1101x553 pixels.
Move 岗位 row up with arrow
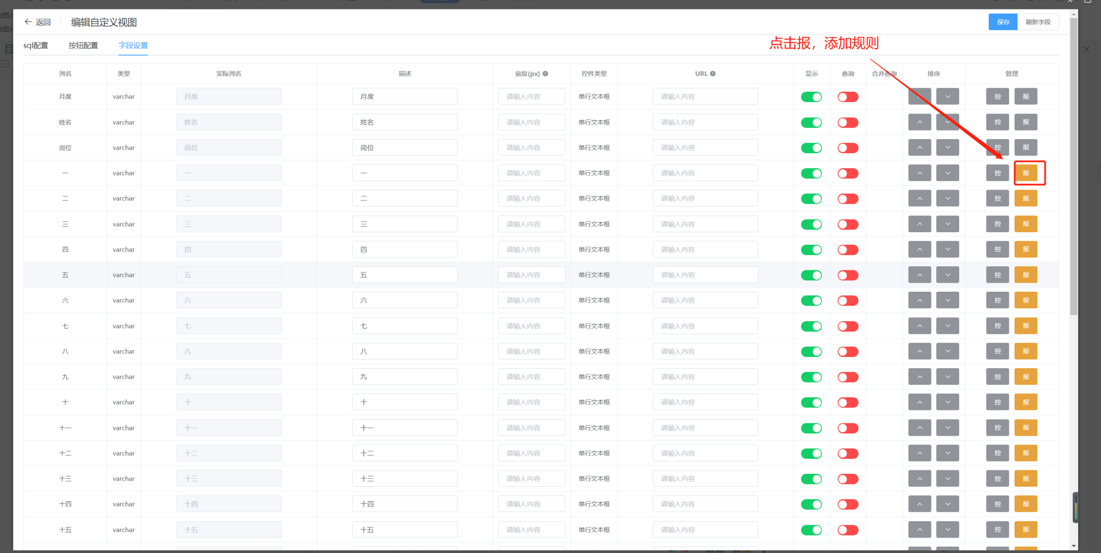[920, 148]
